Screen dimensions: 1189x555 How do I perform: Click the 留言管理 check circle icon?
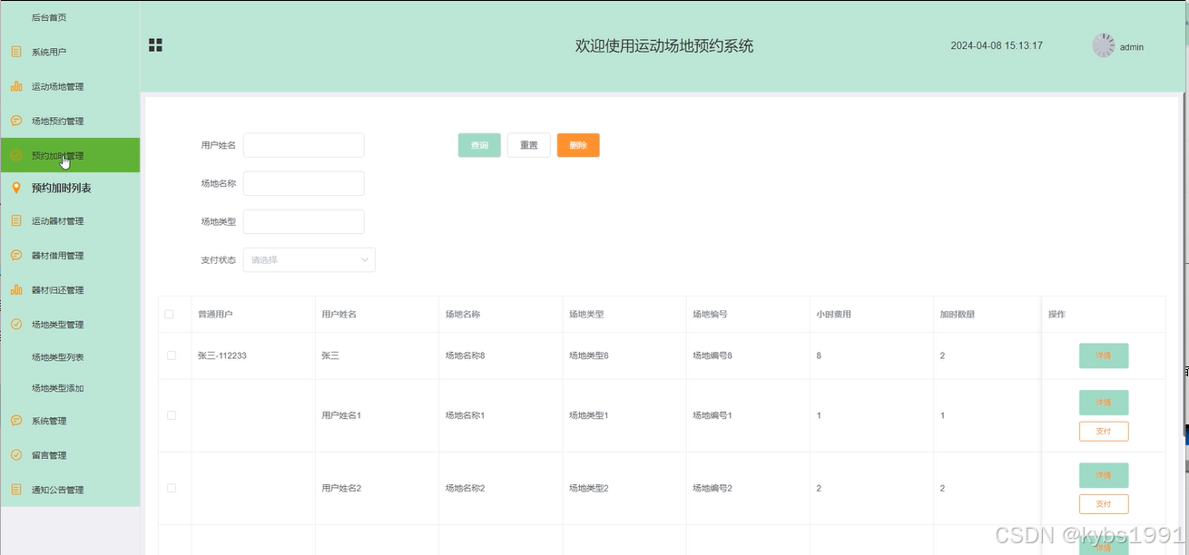(16, 454)
